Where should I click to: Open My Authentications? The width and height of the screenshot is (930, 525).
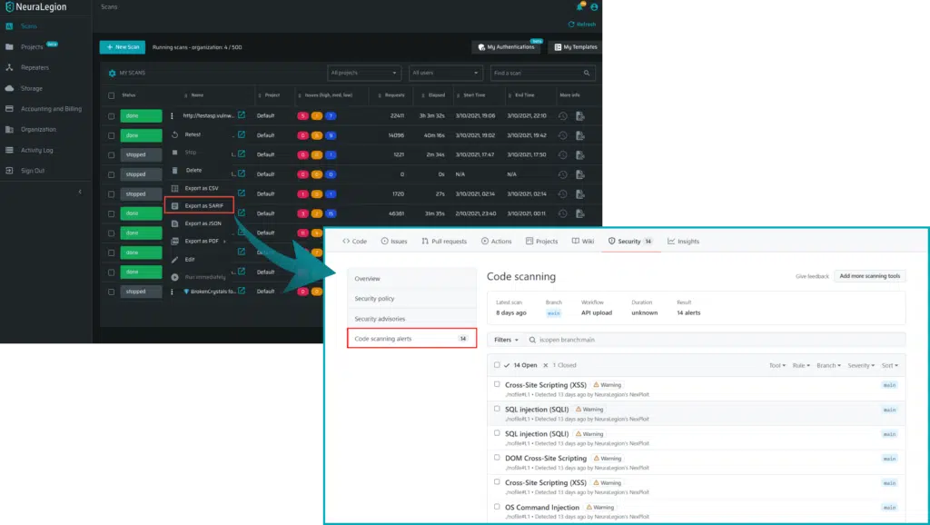[x=506, y=47]
